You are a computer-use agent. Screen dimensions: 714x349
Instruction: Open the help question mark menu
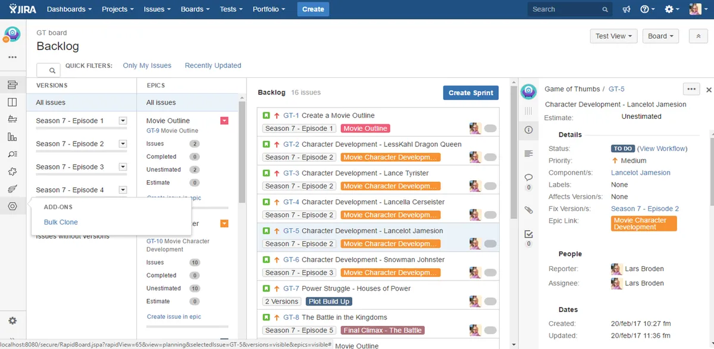pos(647,10)
